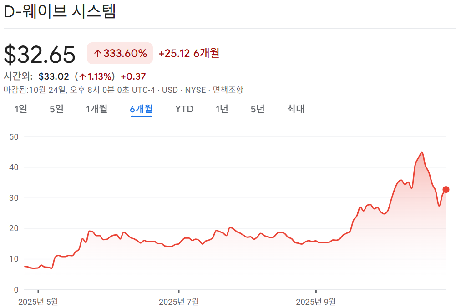Click the ↑333.60% percentage change badge

(x=119, y=53)
